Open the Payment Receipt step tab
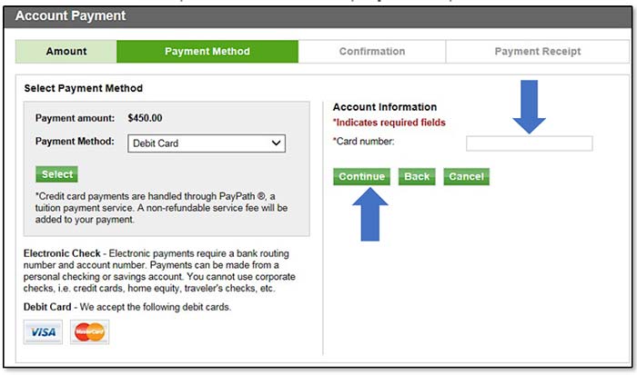This screenshot has width=637, height=375. tap(538, 52)
